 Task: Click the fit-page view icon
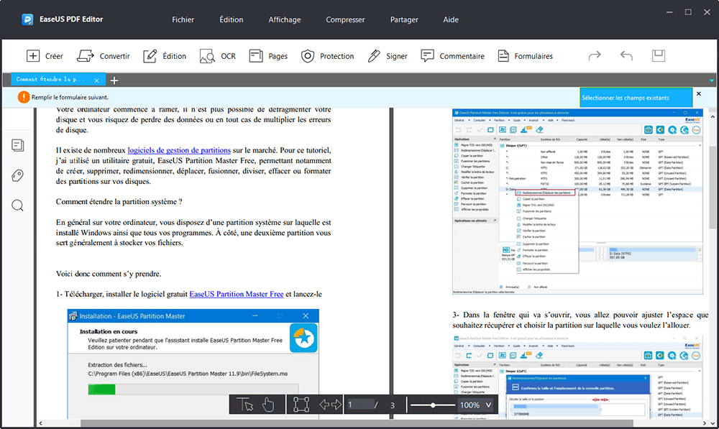click(301, 405)
